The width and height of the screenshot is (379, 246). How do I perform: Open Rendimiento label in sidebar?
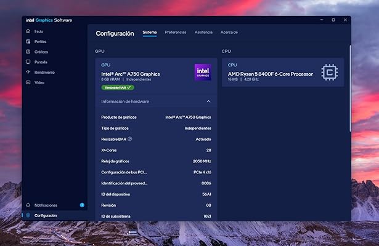click(x=44, y=73)
